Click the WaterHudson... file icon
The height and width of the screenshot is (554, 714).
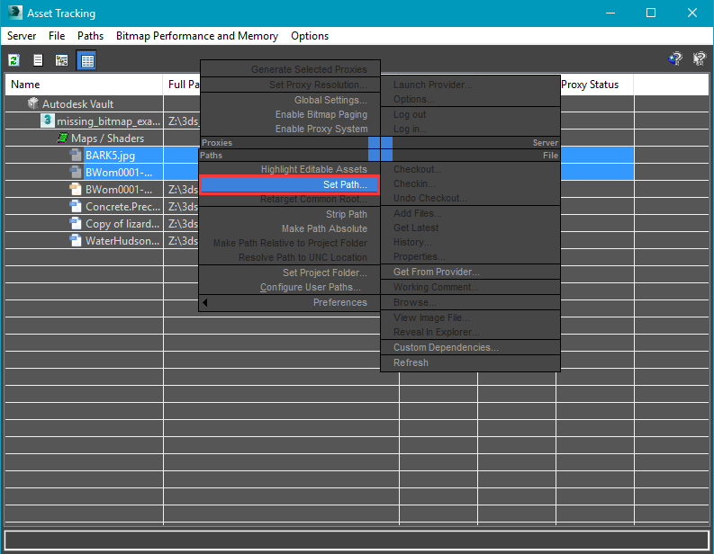click(76, 241)
